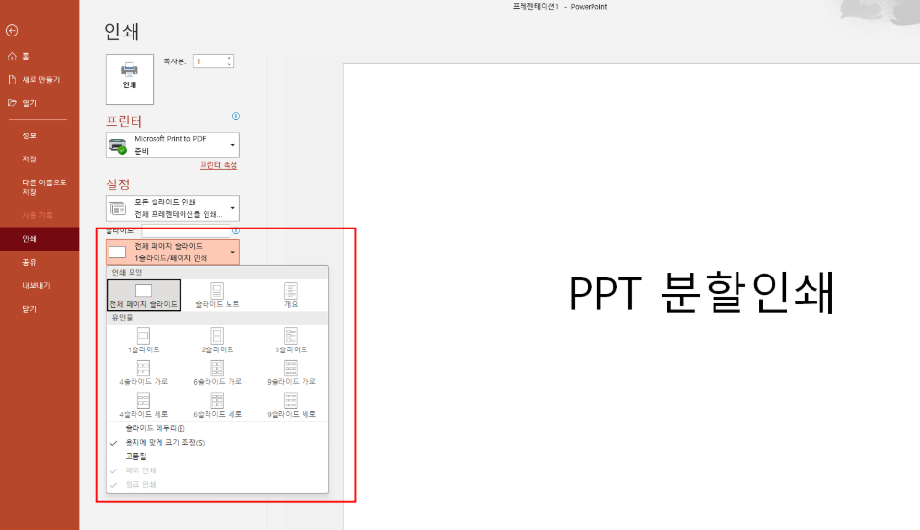
Task: Select the 전체 페이지 슬라이드 print layout
Action: (x=143, y=294)
